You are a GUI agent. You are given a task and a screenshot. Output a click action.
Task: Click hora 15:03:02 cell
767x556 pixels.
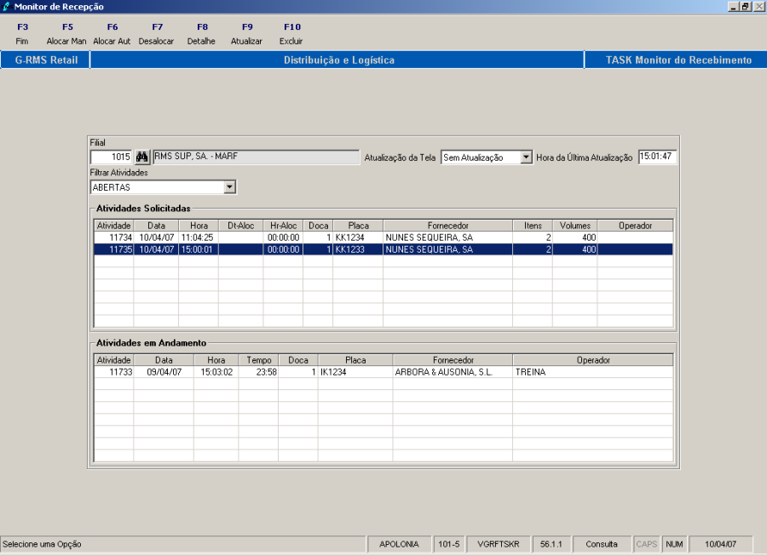[216, 372]
